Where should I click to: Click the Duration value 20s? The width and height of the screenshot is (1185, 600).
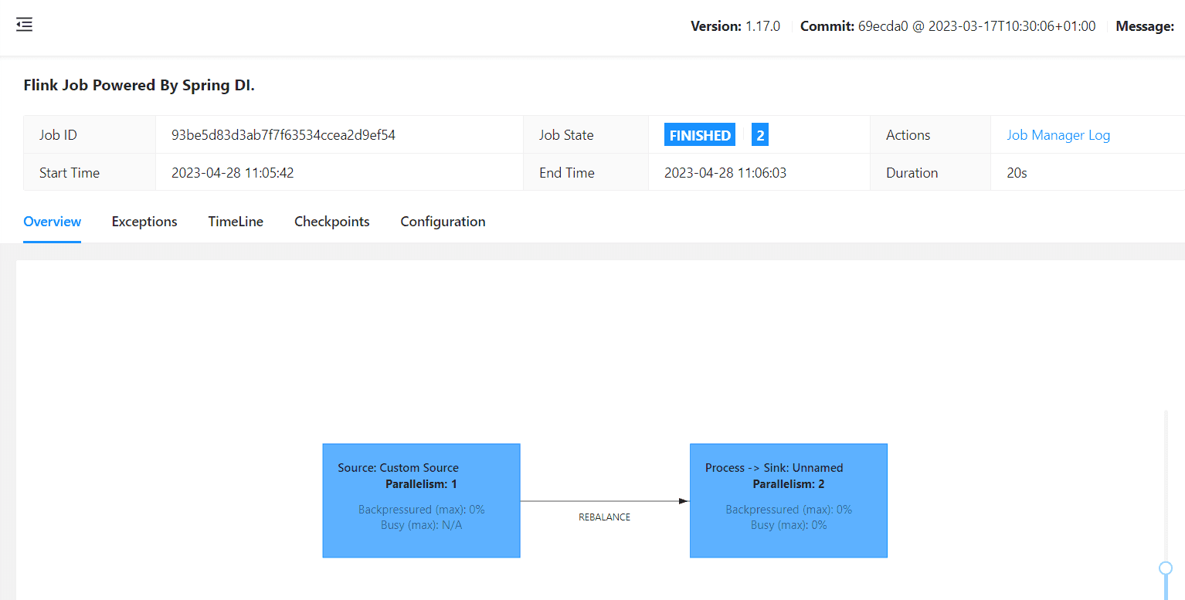pyautogui.click(x=1017, y=173)
